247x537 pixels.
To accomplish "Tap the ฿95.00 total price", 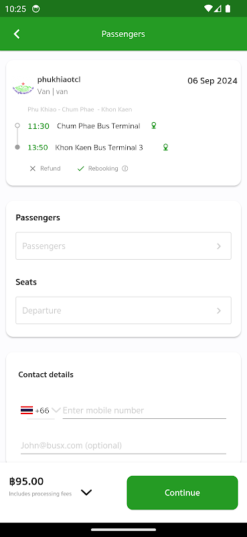I will 26,481.
